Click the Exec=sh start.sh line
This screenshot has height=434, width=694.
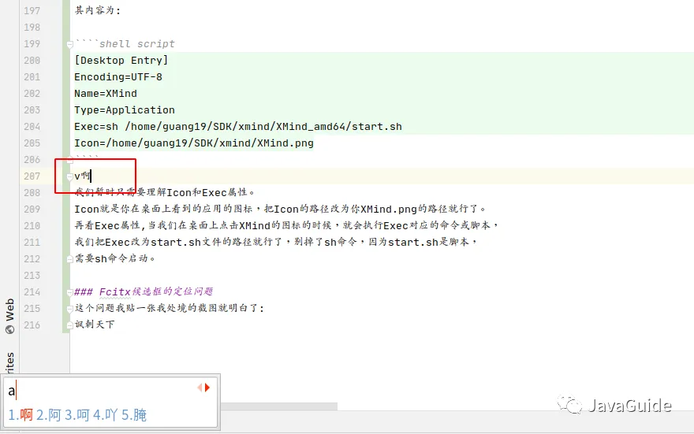(x=238, y=127)
